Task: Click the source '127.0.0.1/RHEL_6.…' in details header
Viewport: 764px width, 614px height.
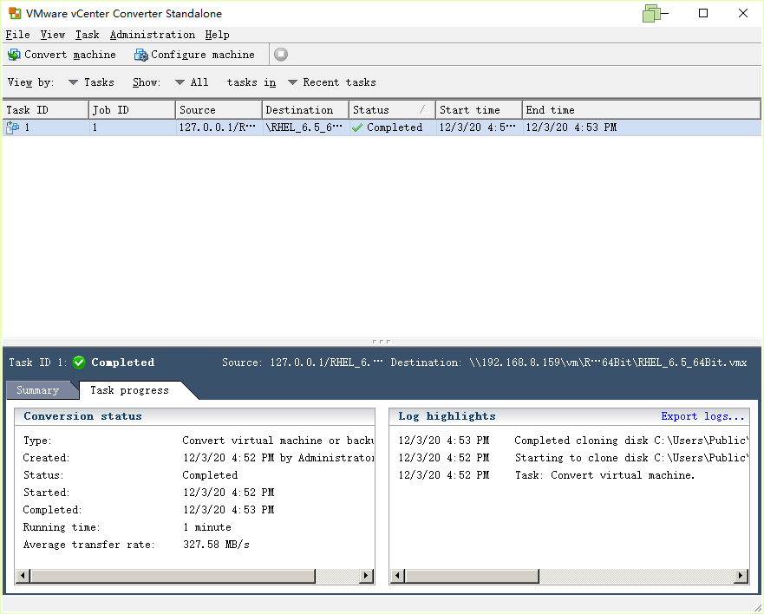Action: pyautogui.click(x=326, y=363)
